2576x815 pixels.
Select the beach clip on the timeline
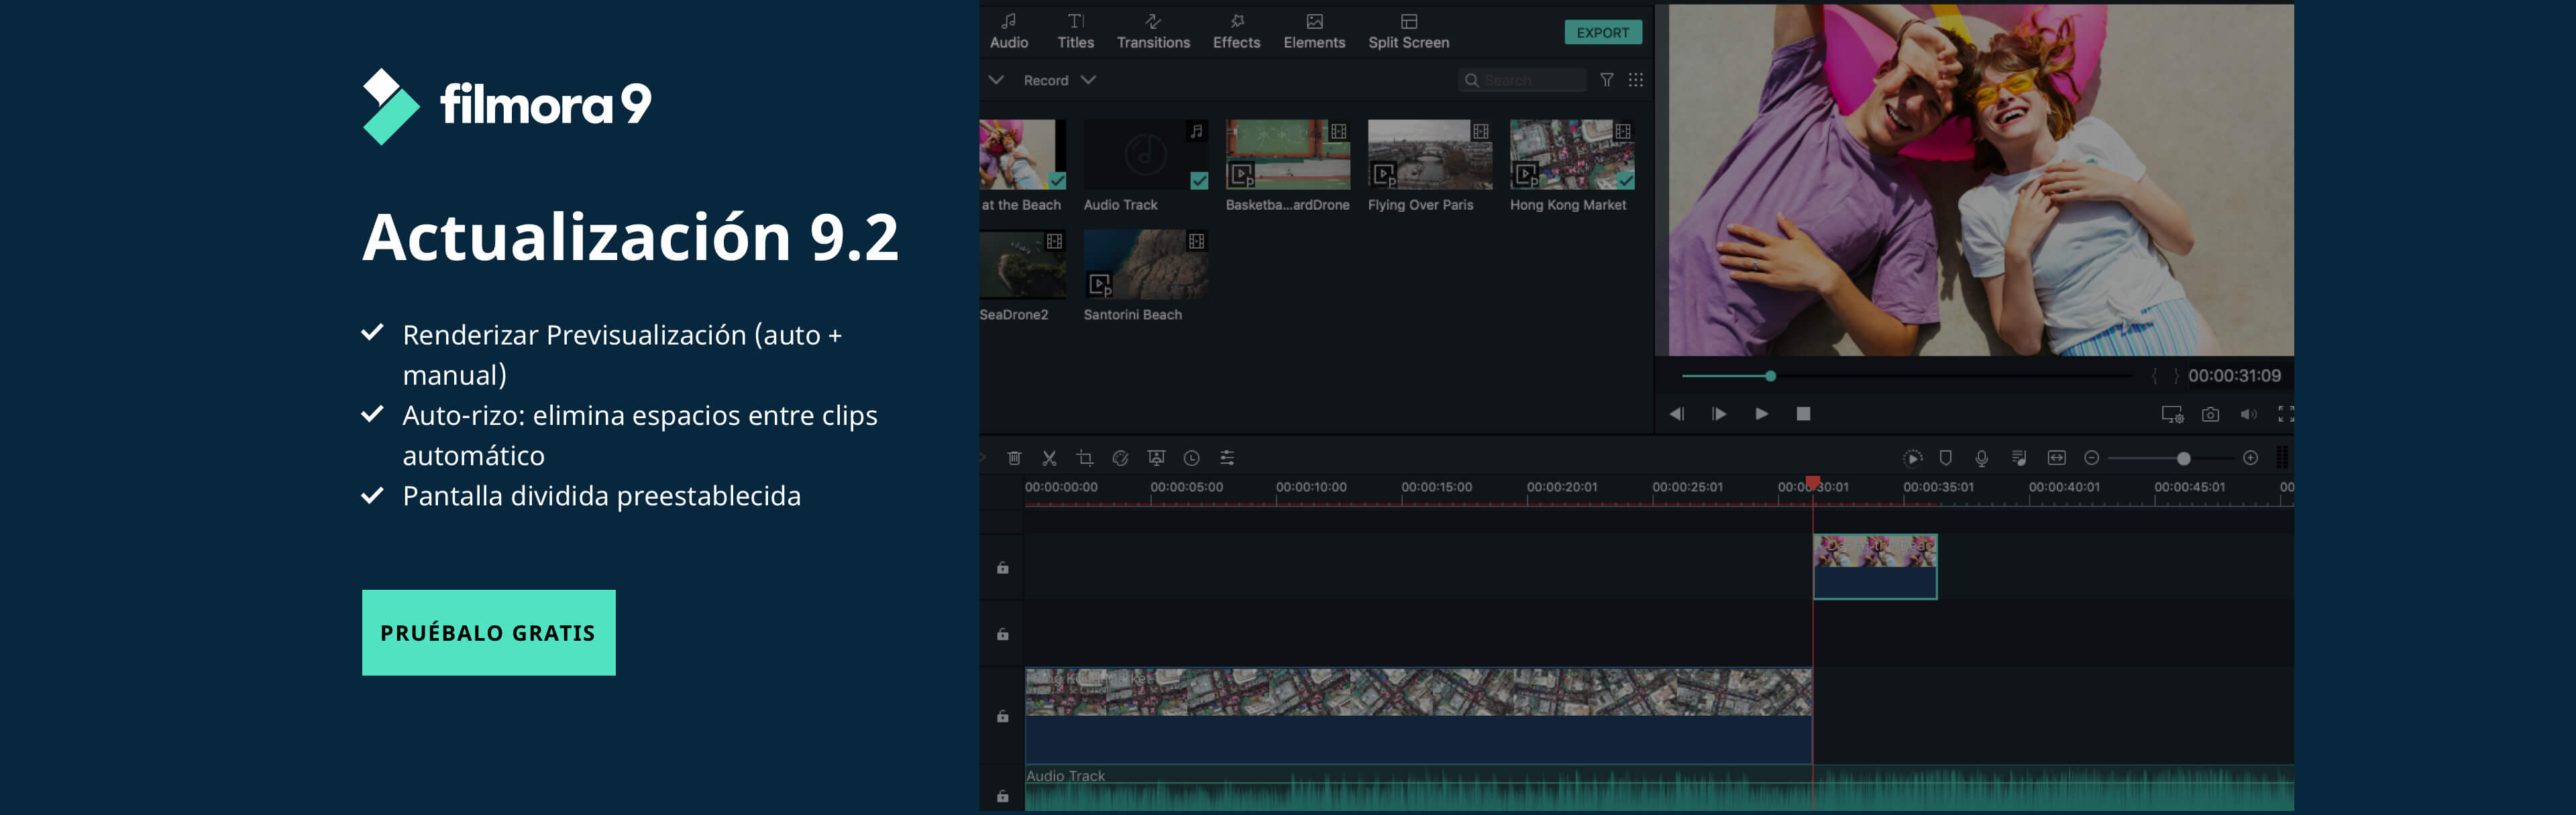click(x=1875, y=566)
